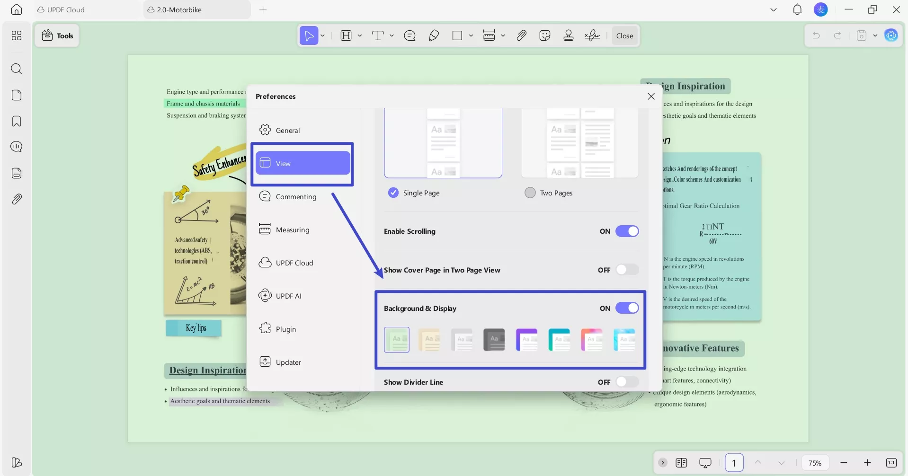Open the Commenting preferences section
Image resolution: width=908 pixels, height=476 pixels.
pos(303,196)
